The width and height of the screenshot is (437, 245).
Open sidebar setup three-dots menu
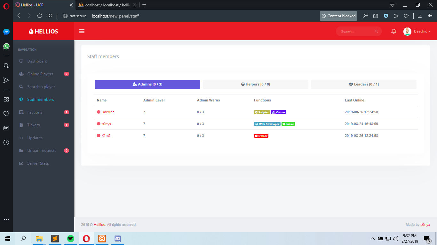click(x=6, y=219)
